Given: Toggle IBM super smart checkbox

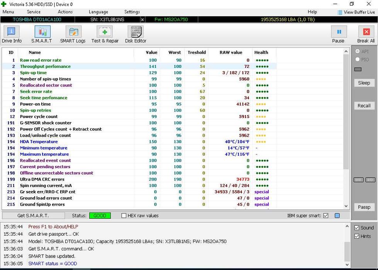Looking at the screenshot, I should pyautogui.click(x=326, y=216).
